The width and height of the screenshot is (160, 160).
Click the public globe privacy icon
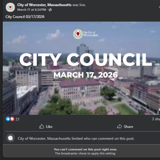coord(50,10)
